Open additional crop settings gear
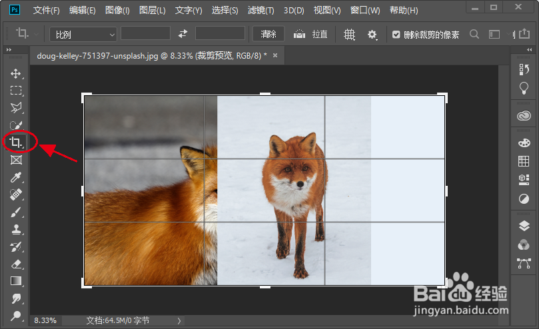 pos(372,35)
